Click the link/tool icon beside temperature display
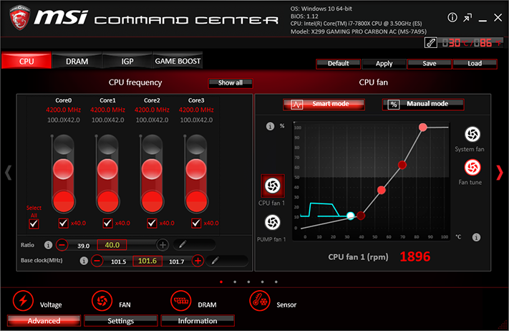The height and width of the screenshot is (331, 509). pos(431,42)
